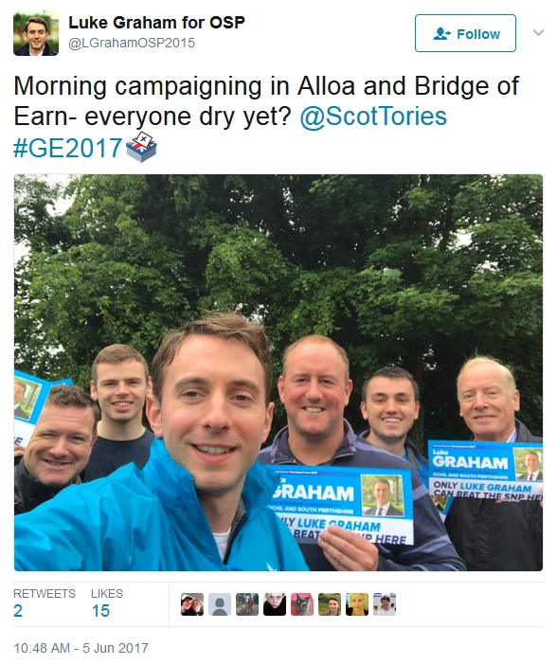Open the tweet options chevron dropdown

point(538,32)
